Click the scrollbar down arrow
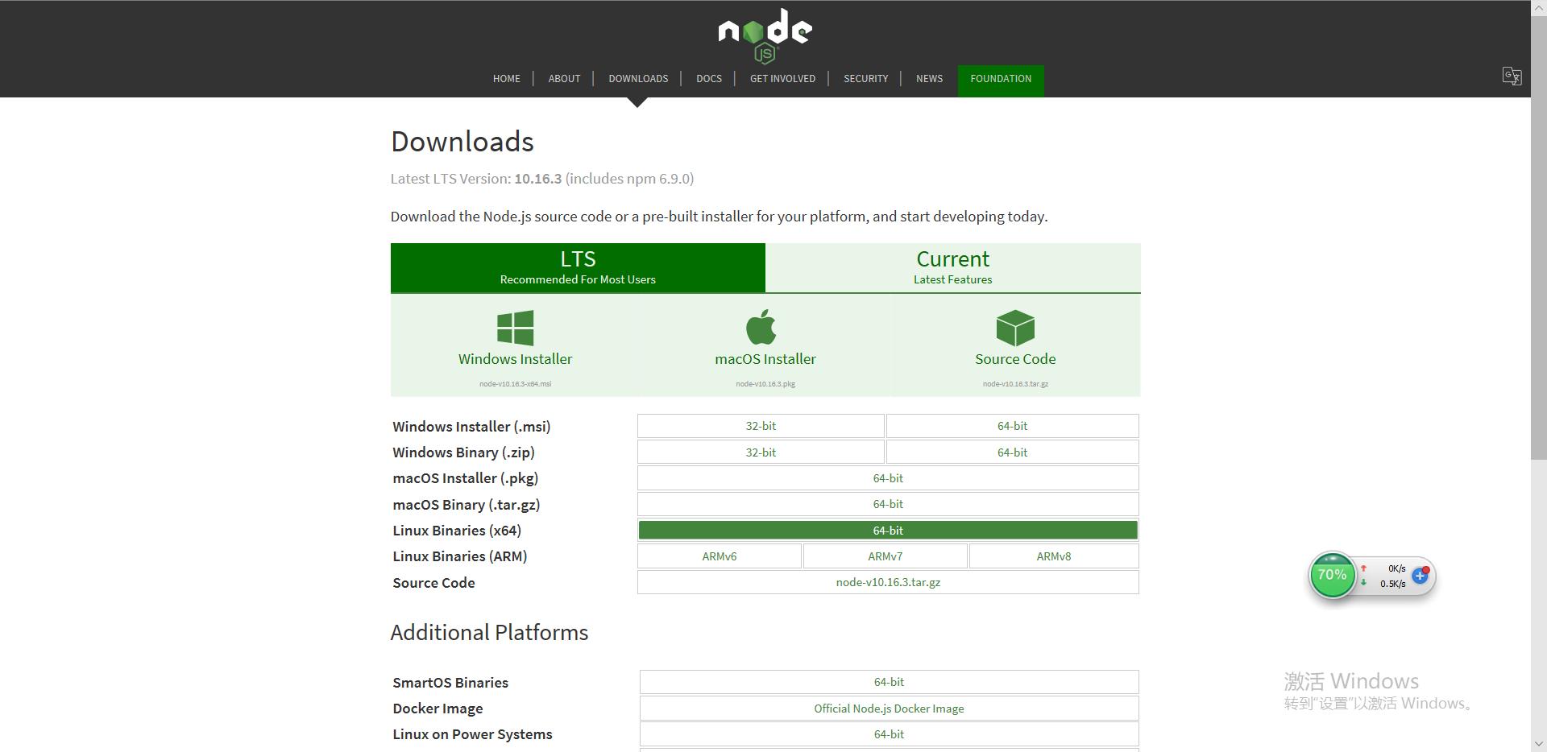This screenshot has height=752, width=1547. tap(1539, 744)
